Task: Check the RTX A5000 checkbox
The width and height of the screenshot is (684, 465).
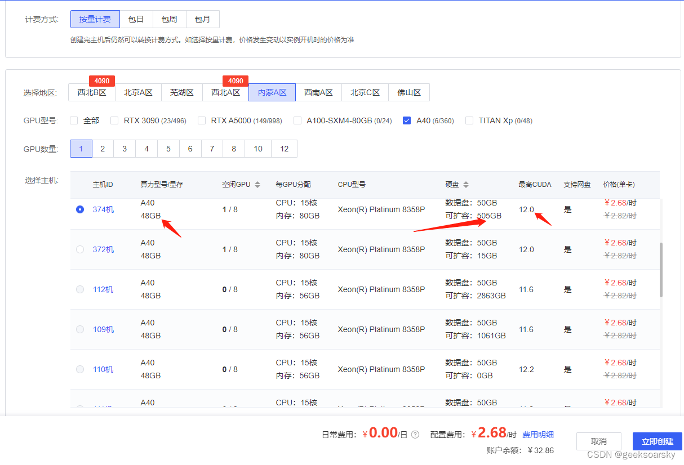Action: click(202, 120)
